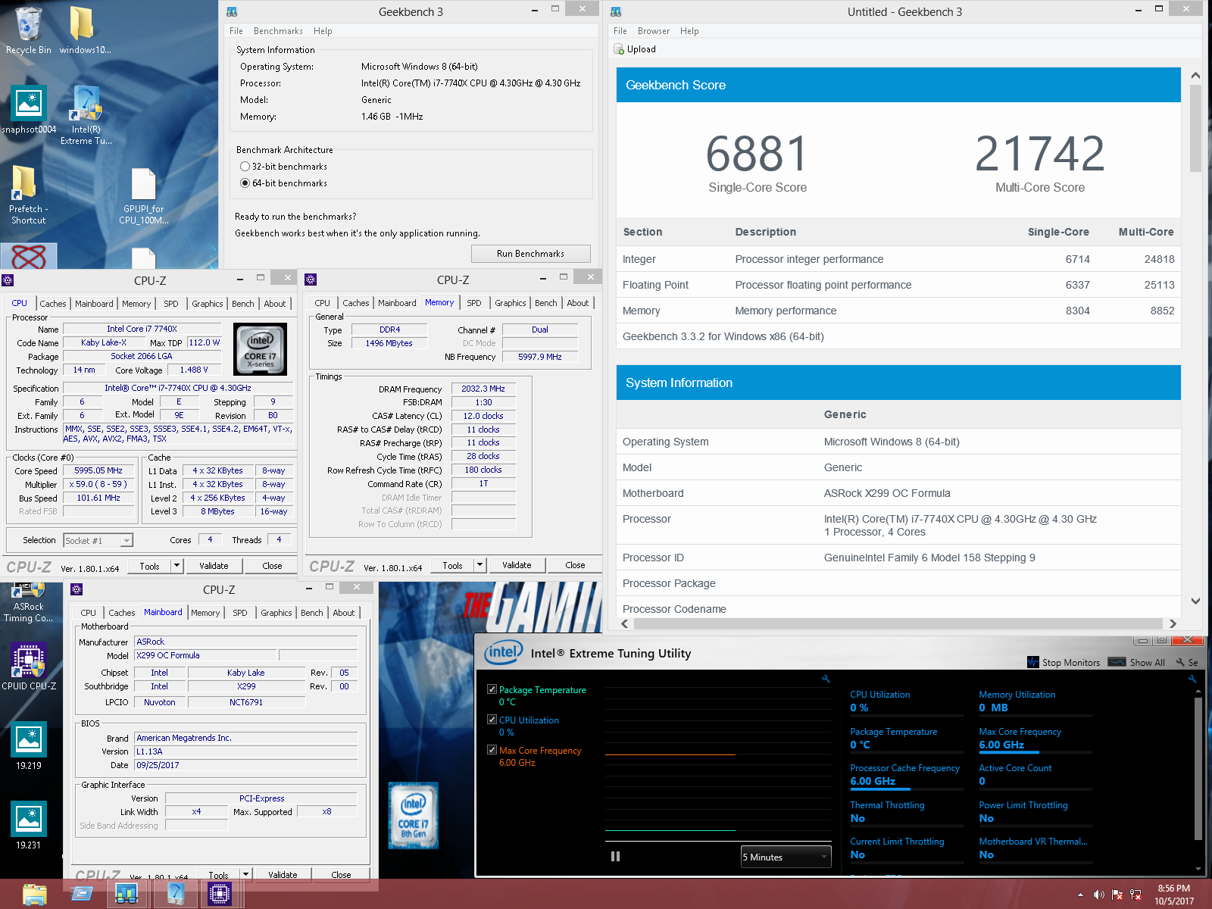Click Close in CPU-Z Memory window
The width and height of the screenshot is (1212, 909).
[x=575, y=565]
